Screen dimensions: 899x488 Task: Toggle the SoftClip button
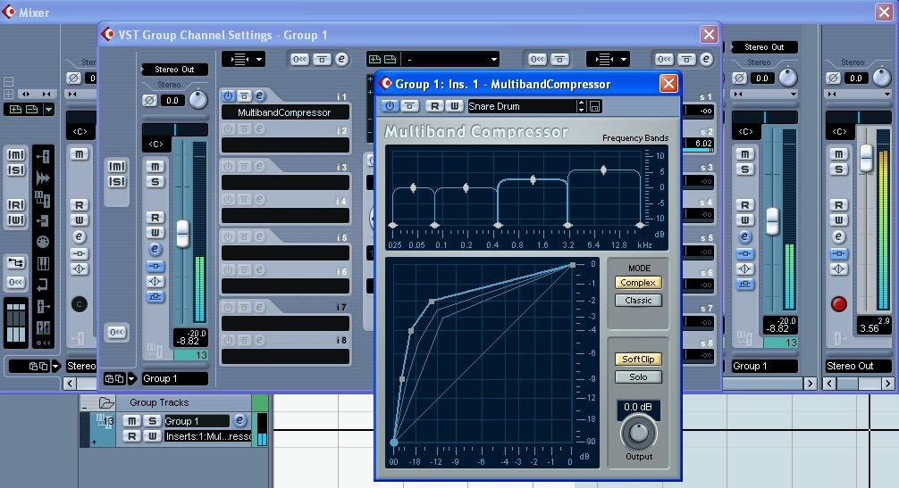[638, 360]
